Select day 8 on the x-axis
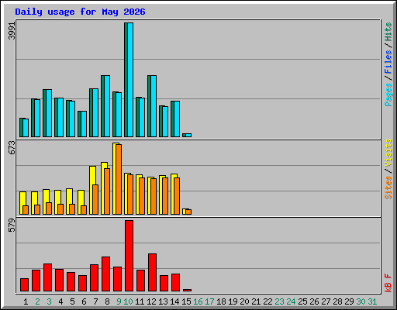This screenshot has width=397, height=310. pos(107,301)
